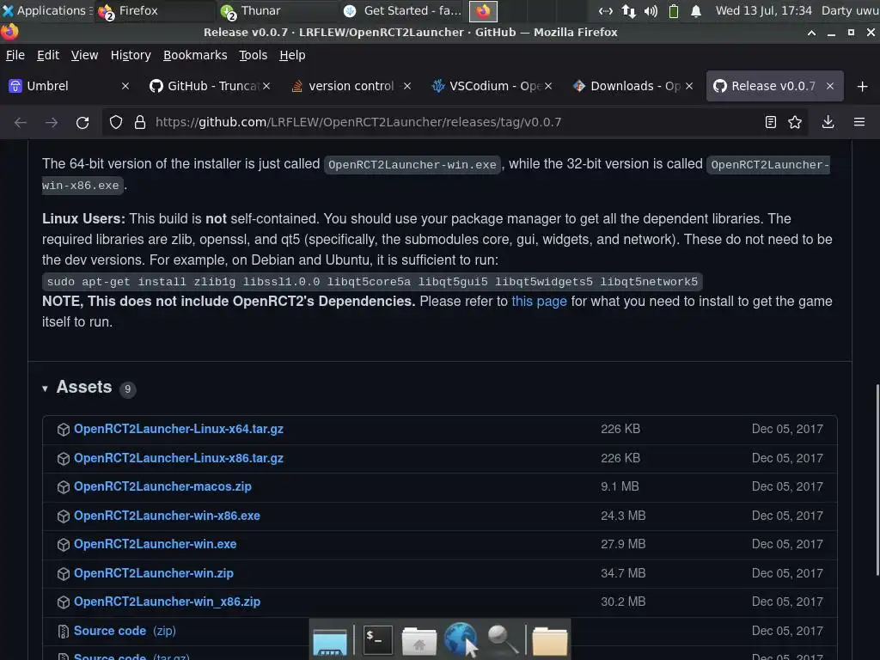The width and height of the screenshot is (880, 660).
Task: Switch to the Umbrel tab
Action: click(x=70, y=86)
